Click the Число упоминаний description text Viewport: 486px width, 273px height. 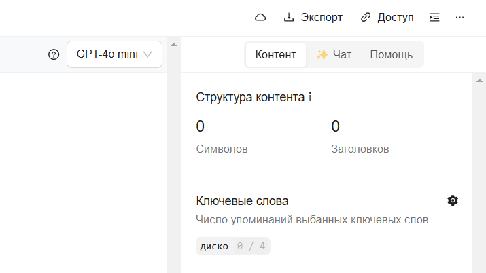[x=313, y=220]
